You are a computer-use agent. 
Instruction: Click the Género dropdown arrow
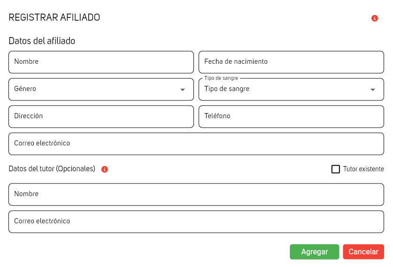click(183, 90)
